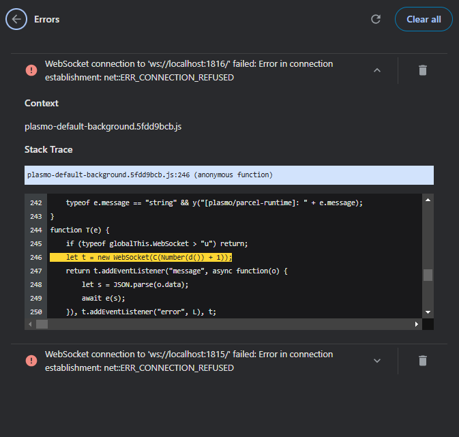The height and width of the screenshot is (437, 459).
Task: Click the horizontal scroll-right arrow
Action: click(416, 324)
